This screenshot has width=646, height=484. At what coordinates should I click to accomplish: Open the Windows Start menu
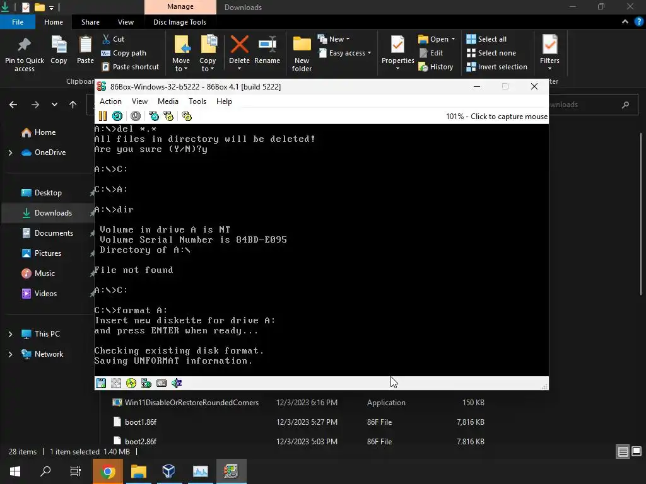tap(15, 471)
